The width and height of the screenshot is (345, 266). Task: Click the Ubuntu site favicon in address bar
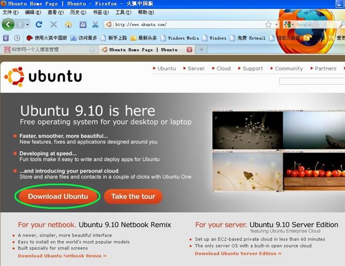tap(109, 25)
